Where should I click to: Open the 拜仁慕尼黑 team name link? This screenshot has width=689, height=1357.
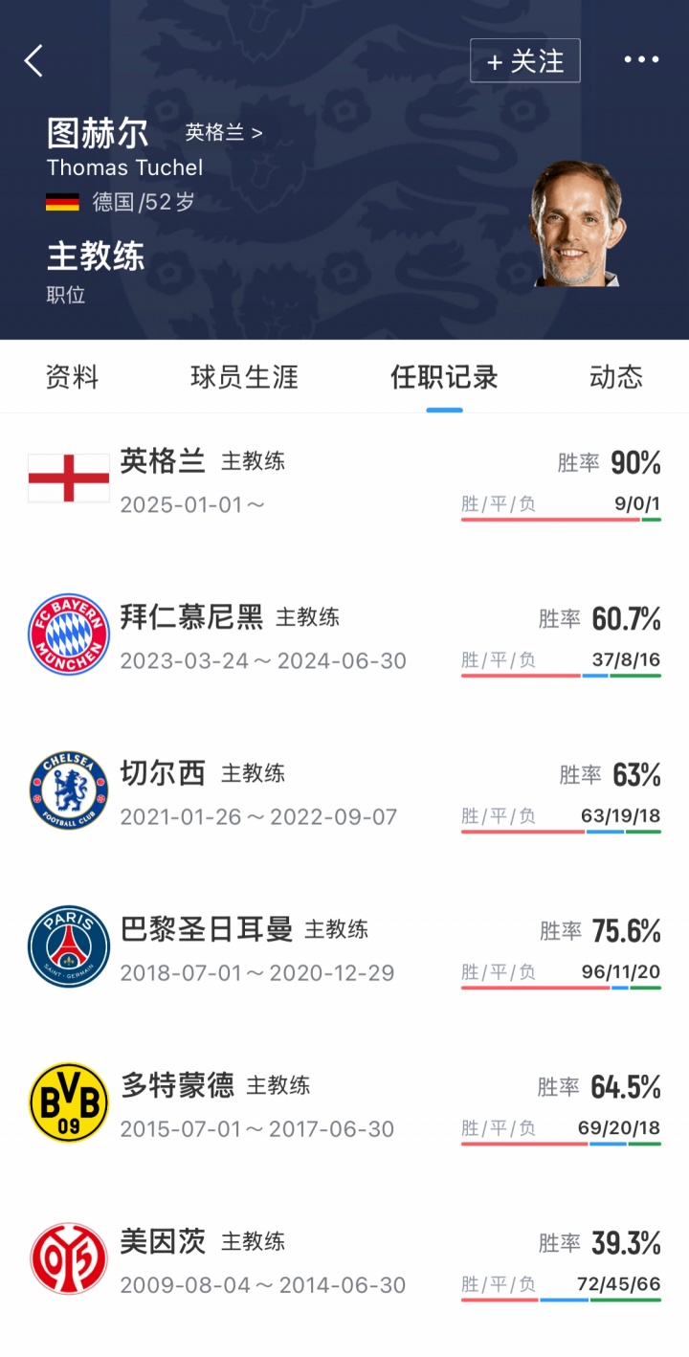click(x=191, y=617)
